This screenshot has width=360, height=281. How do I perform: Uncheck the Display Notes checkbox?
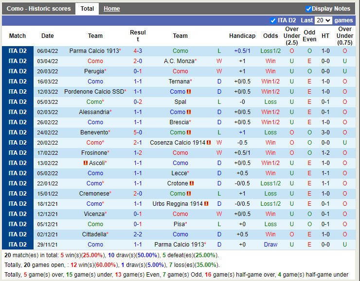308,9
